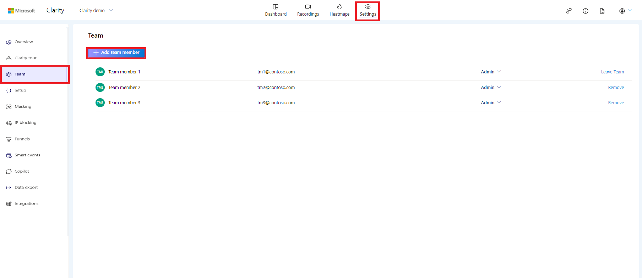Open the role dropdown for Team member 3

click(x=491, y=103)
